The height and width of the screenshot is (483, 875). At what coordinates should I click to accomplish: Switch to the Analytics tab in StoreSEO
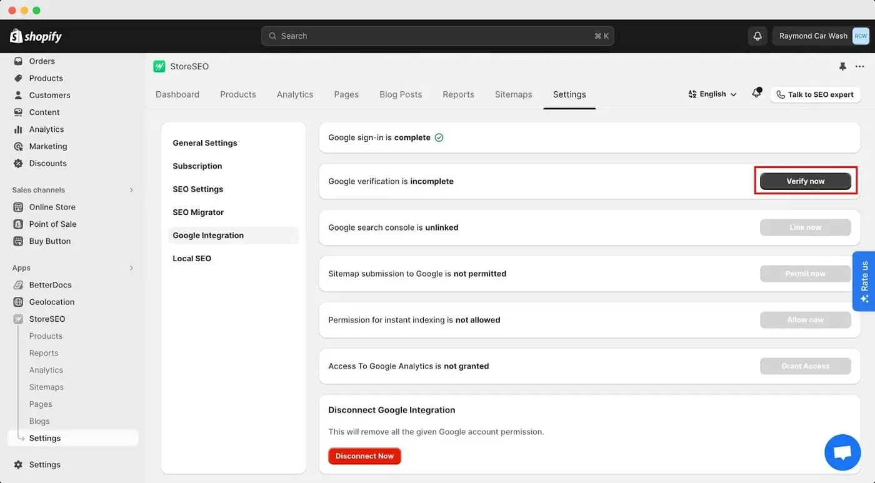295,94
